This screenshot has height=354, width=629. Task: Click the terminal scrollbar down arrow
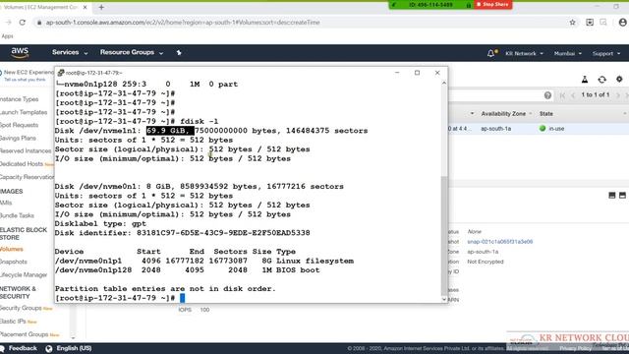point(444,299)
